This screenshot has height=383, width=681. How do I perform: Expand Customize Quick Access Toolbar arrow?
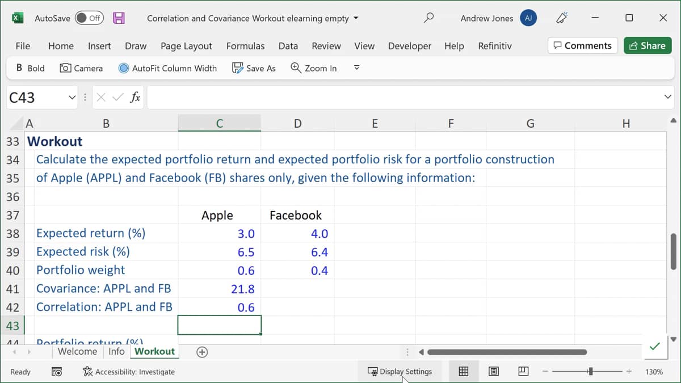(x=357, y=68)
